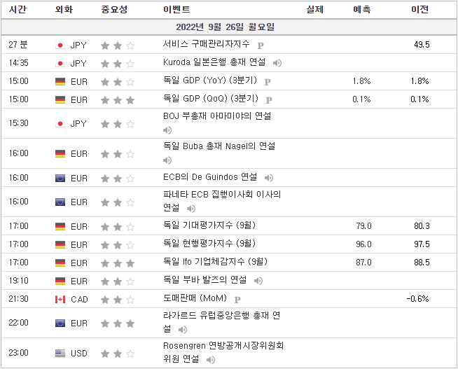Open the 독일 Ifo 기업체감지수 (9월) event
The height and width of the screenshot is (369, 458).
pyautogui.click(x=215, y=262)
